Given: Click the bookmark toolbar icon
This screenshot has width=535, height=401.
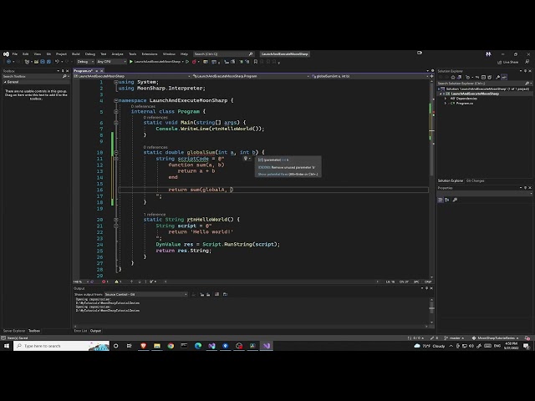Looking at the screenshot, I should pyautogui.click(x=256, y=62).
